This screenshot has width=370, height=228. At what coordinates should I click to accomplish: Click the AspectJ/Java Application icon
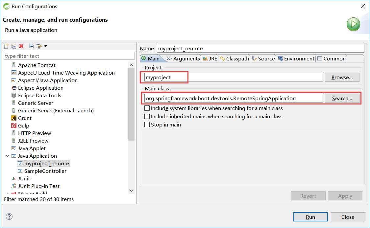(x=14, y=80)
